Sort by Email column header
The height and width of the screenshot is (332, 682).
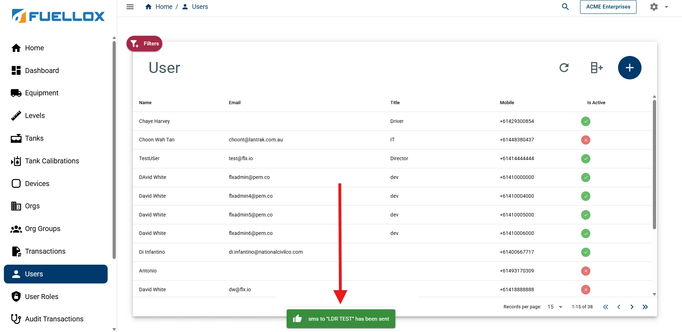coord(234,103)
